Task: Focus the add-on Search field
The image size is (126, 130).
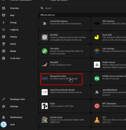Action: pos(82,8)
